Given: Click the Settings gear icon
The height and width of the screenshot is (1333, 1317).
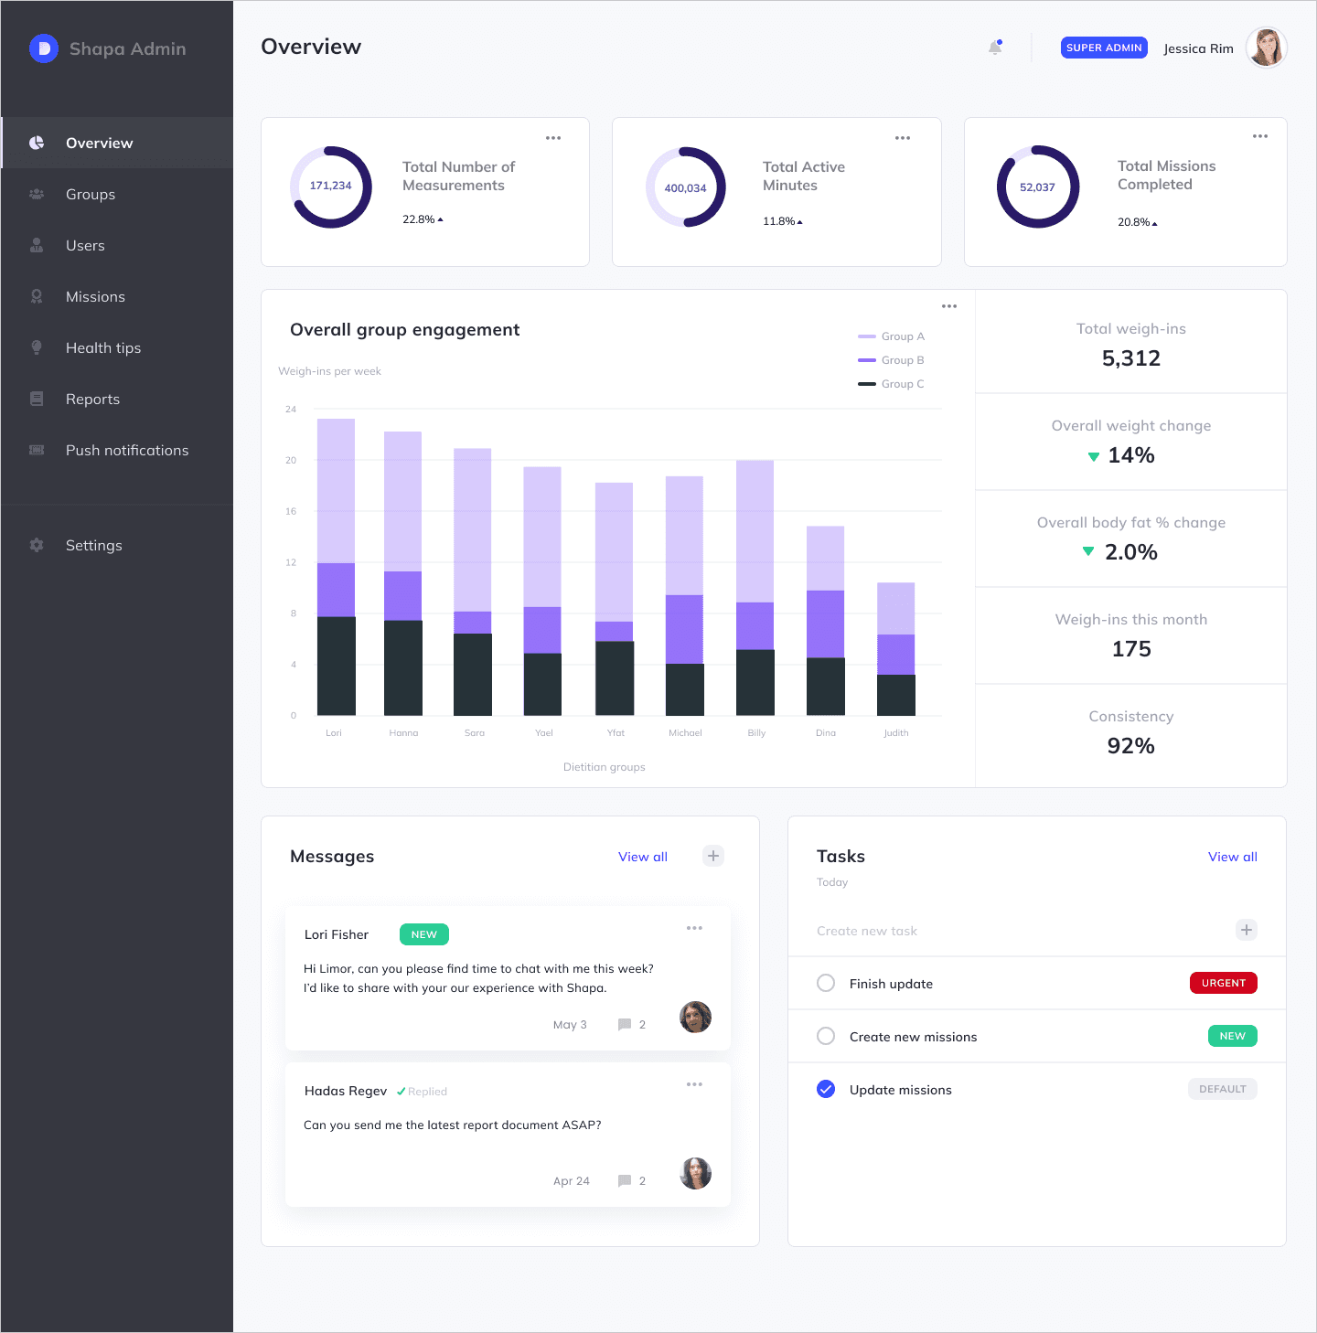Looking at the screenshot, I should 37,545.
